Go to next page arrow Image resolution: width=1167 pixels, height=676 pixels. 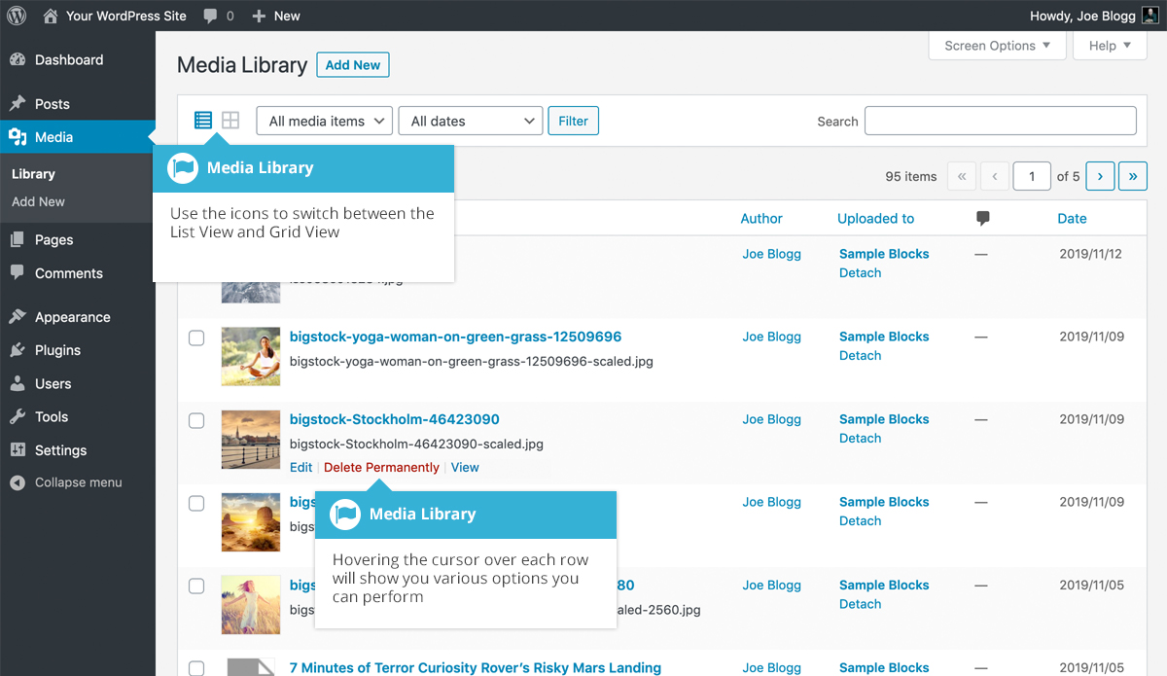click(1100, 176)
